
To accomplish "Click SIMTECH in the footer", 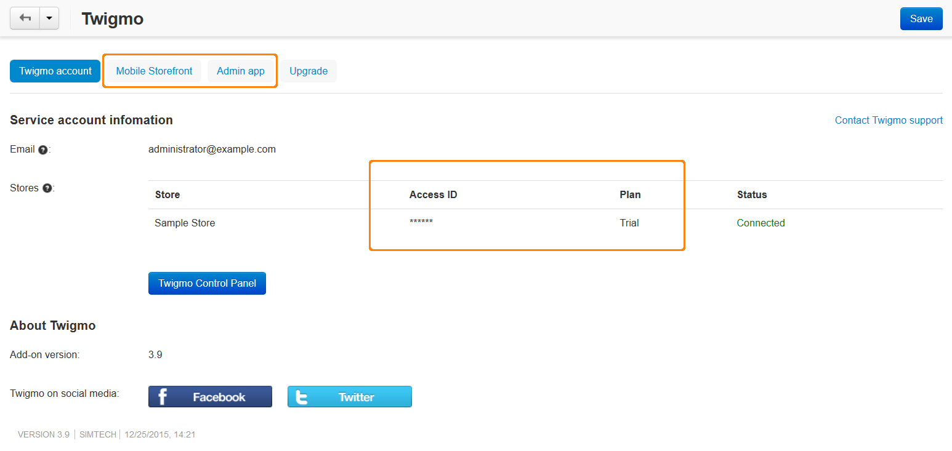I will tap(98, 434).
